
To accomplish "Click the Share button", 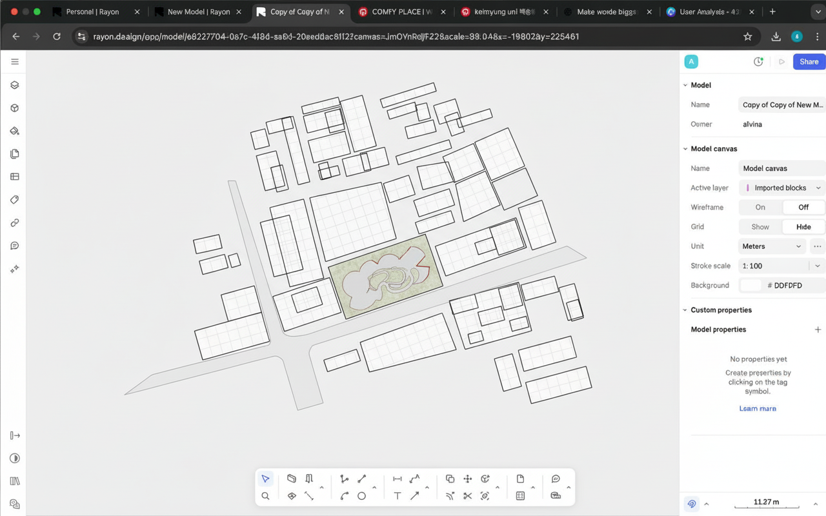I will click(x=809, y=62).
